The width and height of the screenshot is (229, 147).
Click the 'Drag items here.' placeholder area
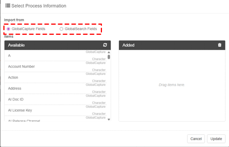(x=172, y=85)
